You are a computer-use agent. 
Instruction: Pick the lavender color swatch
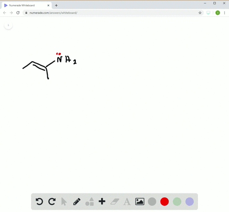point(189,201)
